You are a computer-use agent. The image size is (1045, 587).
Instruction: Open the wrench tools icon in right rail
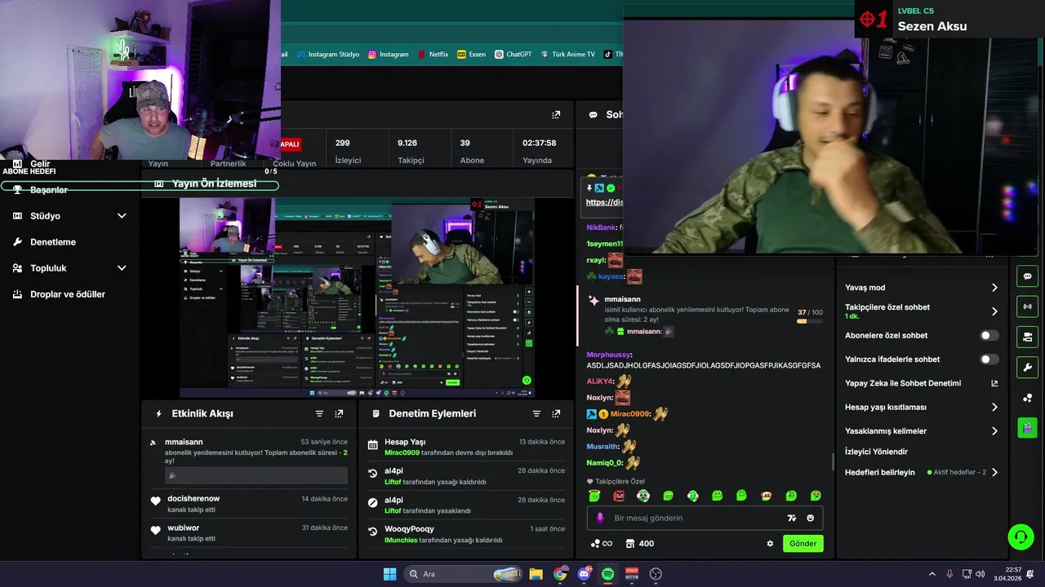(1027, 367)
